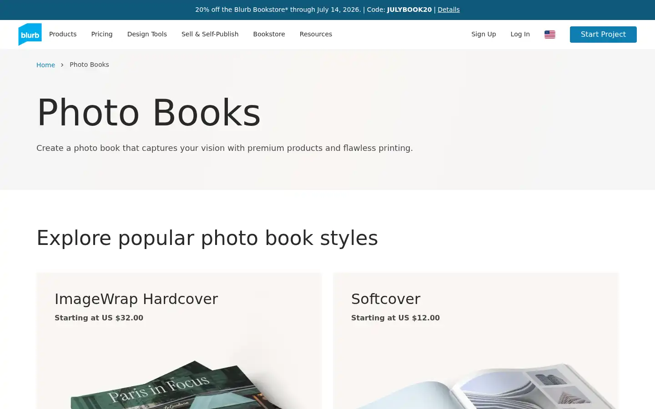655x409 pixels.
Task: Click the Start Project button
Action: [x=603, y=35]
